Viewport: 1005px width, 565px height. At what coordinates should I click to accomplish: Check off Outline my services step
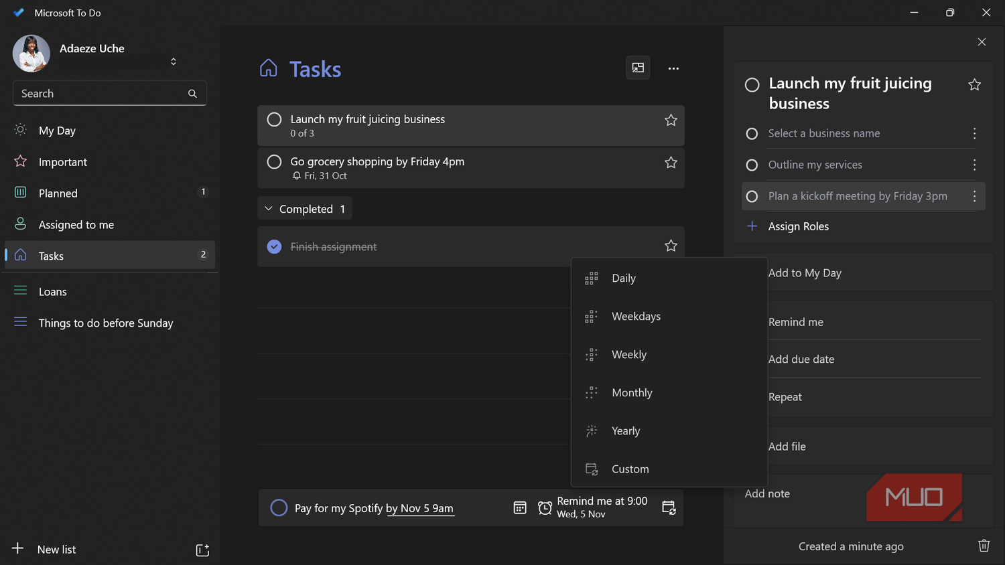[x=752, y=165]
